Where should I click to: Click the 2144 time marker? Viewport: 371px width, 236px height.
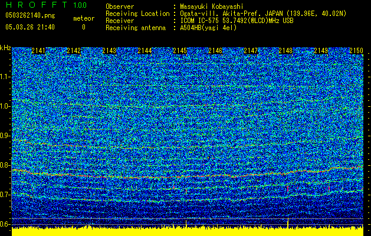(x=145, y=51)
